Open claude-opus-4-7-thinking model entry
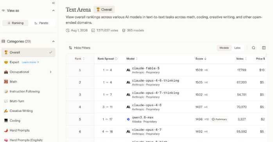273x142 pixels. point(156,93)
